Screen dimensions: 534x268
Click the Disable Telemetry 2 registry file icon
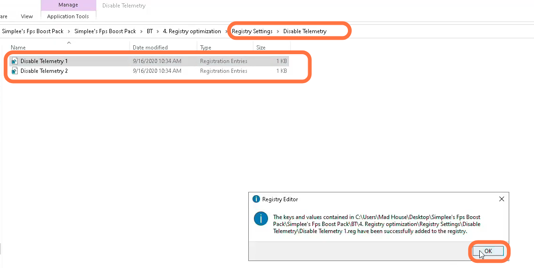14,71
